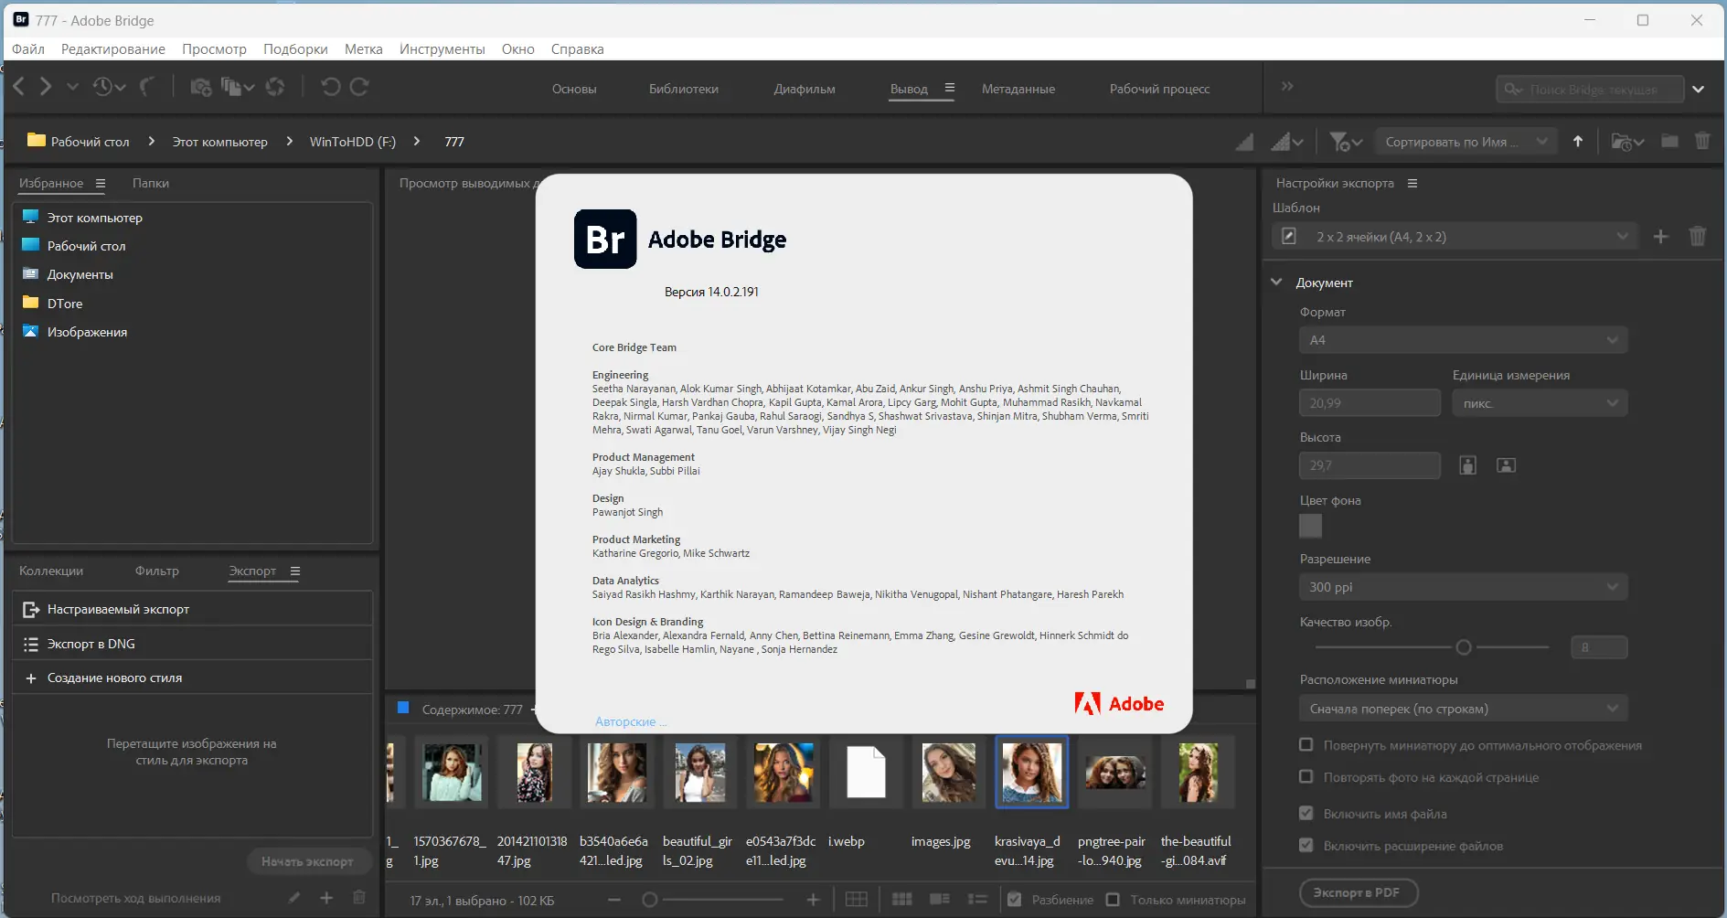Toggle Включить имя файла checkbox
The height and width of the screenshot is (918, 1727).
pyautogui.click(x=1306, y=814)
